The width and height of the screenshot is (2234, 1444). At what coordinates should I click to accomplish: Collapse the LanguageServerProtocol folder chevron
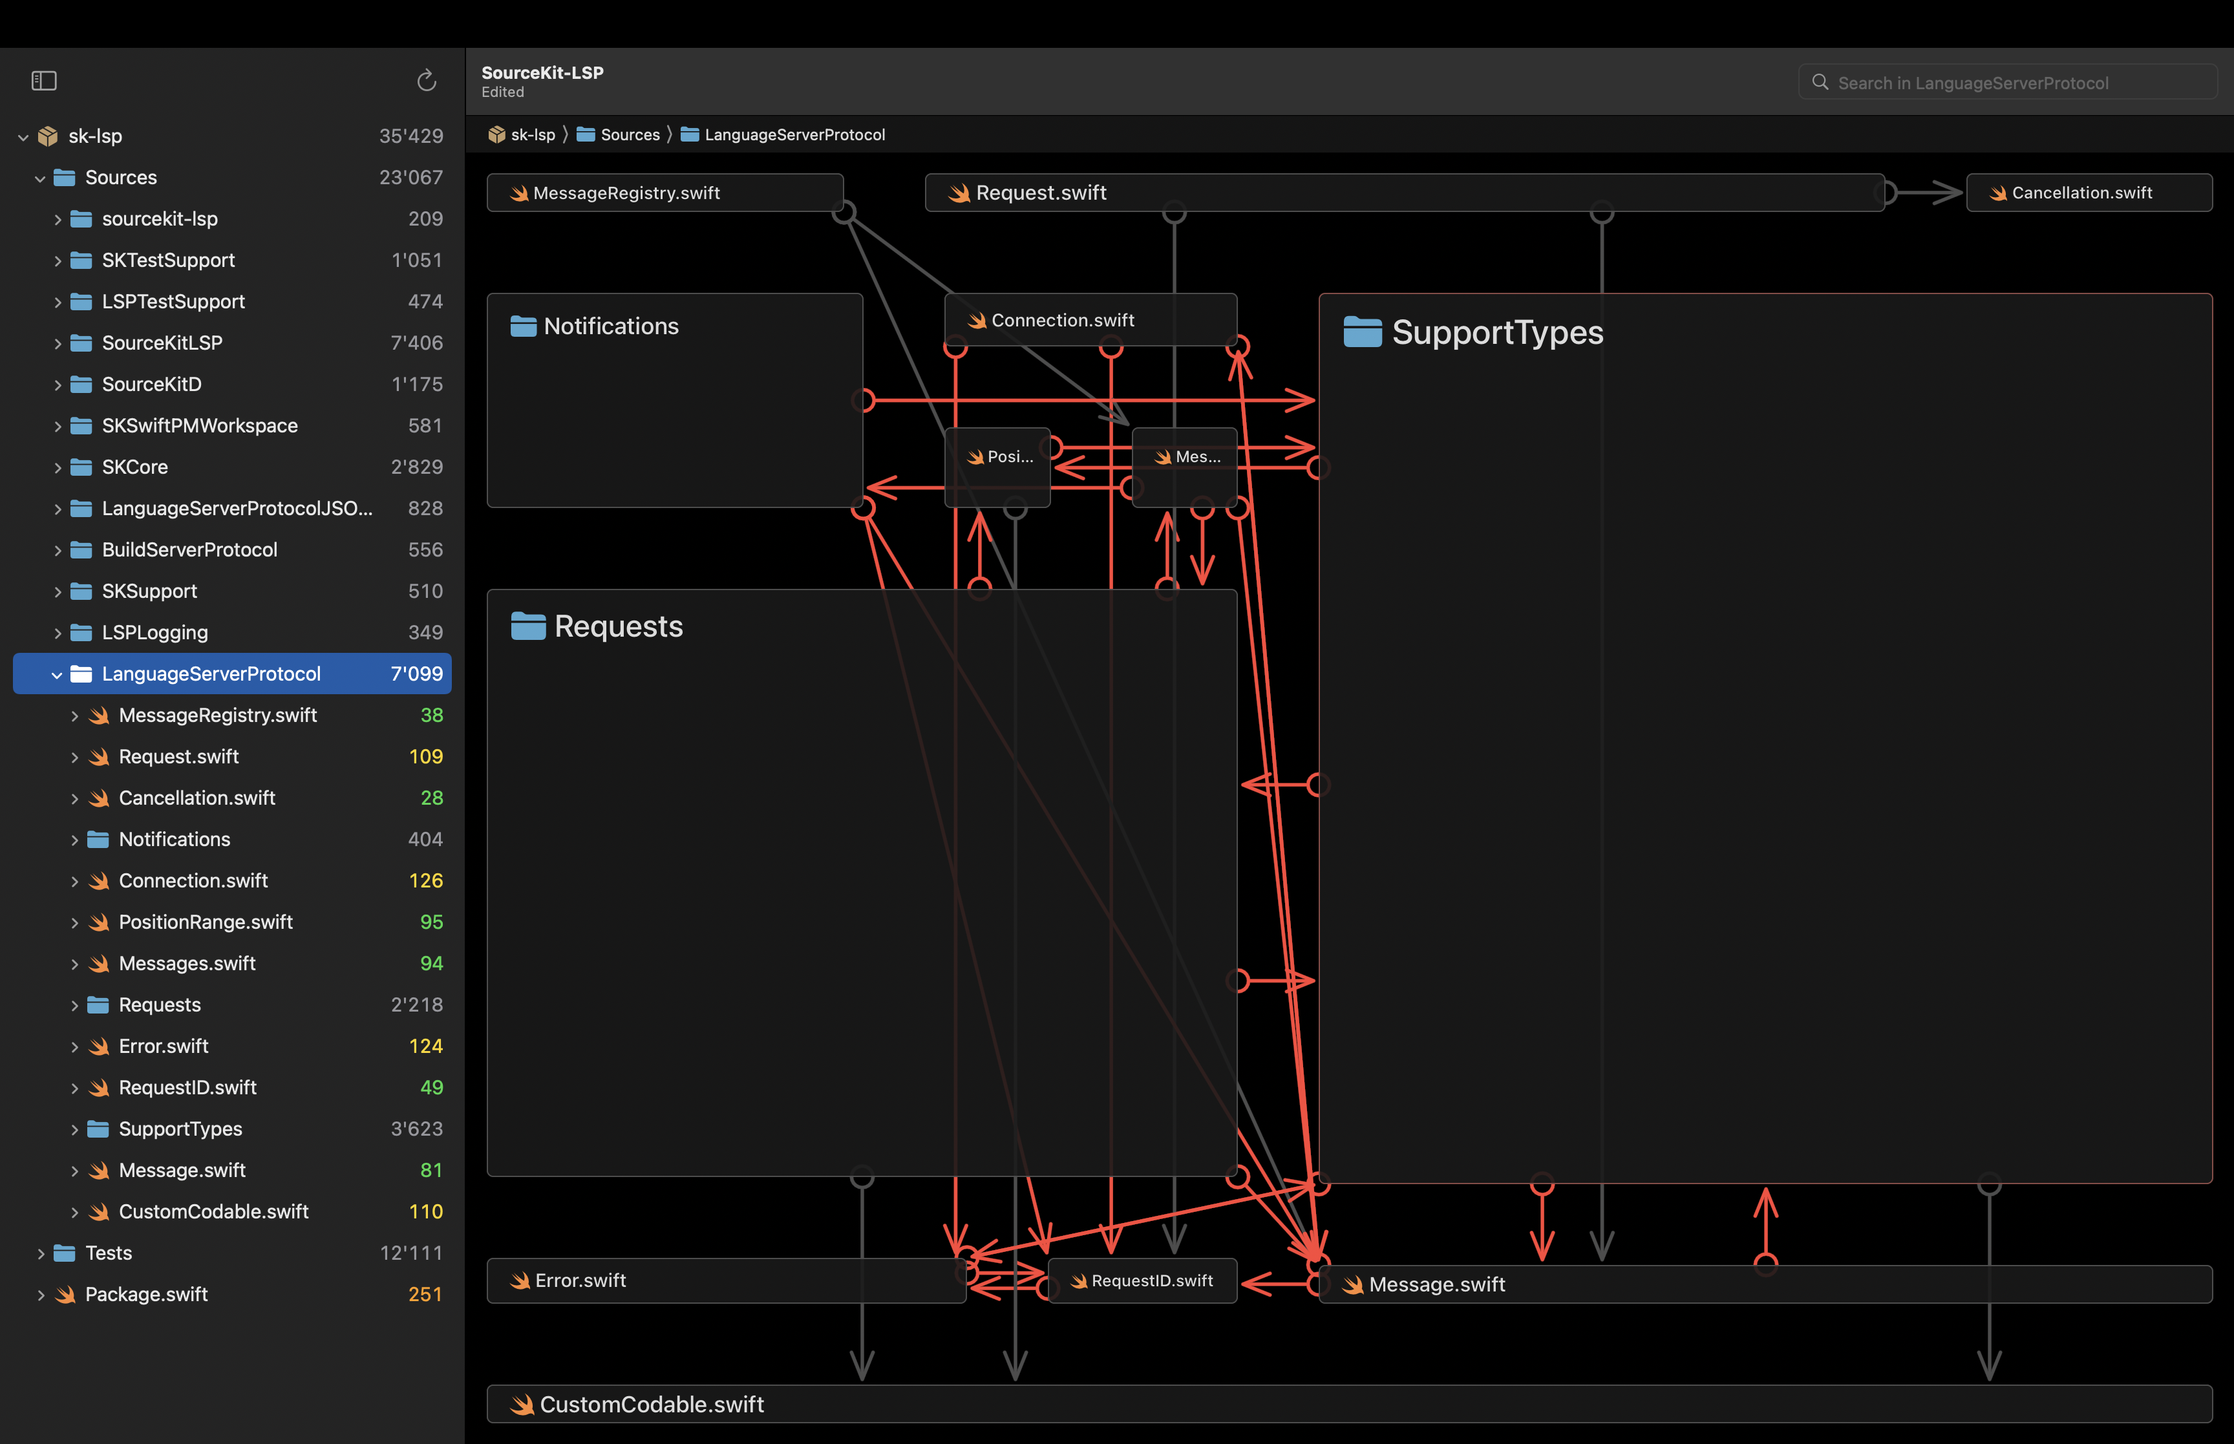pos(57,674)
